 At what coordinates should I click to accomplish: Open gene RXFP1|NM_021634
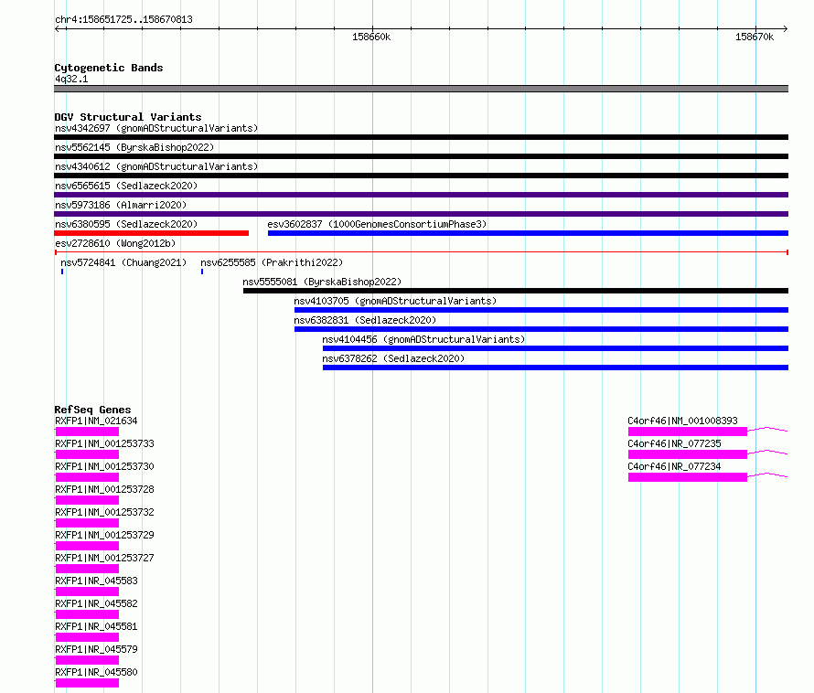(x=96, y=421)
